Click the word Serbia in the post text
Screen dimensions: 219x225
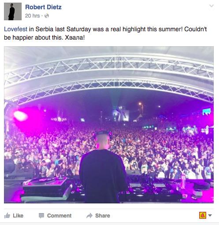(x=45, y=29)
